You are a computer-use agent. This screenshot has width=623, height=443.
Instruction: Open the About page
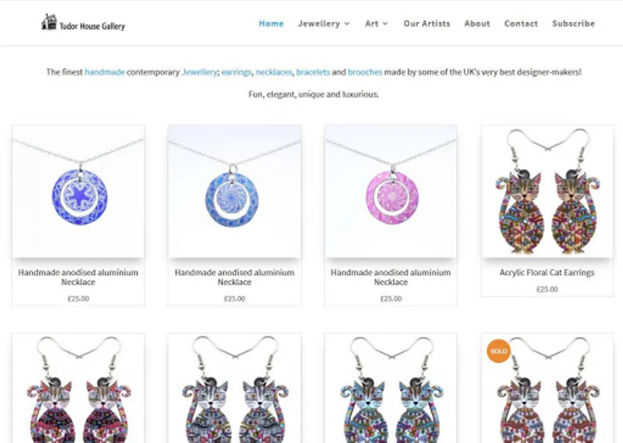click(477, 23)
